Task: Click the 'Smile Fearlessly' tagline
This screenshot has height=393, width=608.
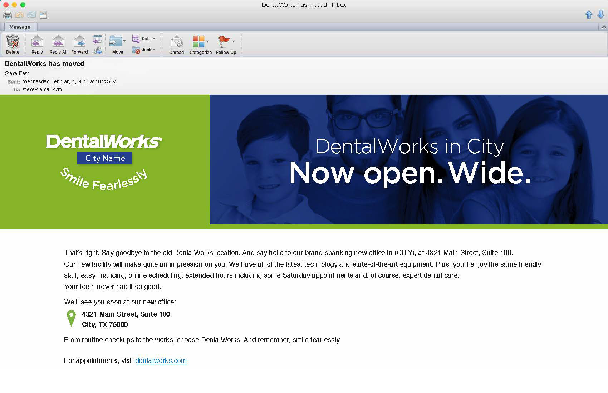Action: pos(104,180)
